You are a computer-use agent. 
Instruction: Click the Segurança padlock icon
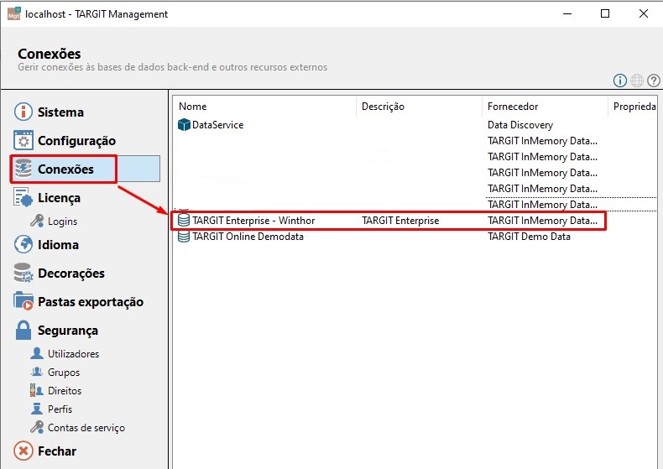23,330
